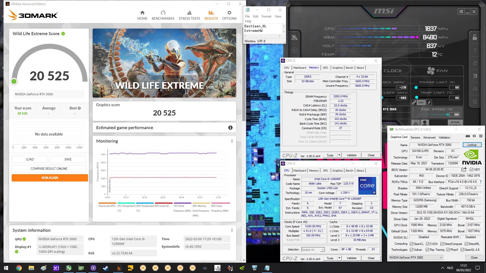Open the Socket #1 selection dropdown in CPU-Z
The height and width of the screenshot is (273, 486).
[313, 250]
